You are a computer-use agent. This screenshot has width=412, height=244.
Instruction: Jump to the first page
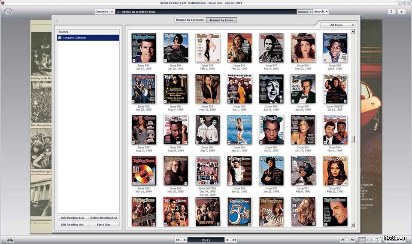[178, 240]
